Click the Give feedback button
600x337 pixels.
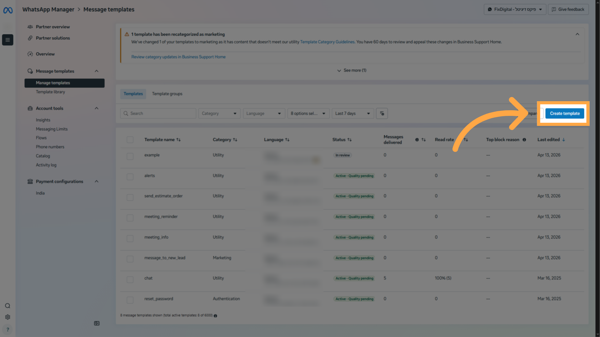pyautogui.click(x=568, y=9)
